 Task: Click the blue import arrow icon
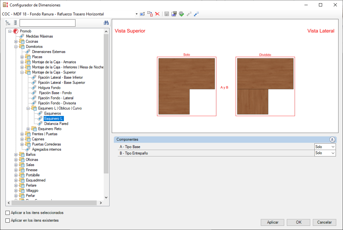point(197,14)
